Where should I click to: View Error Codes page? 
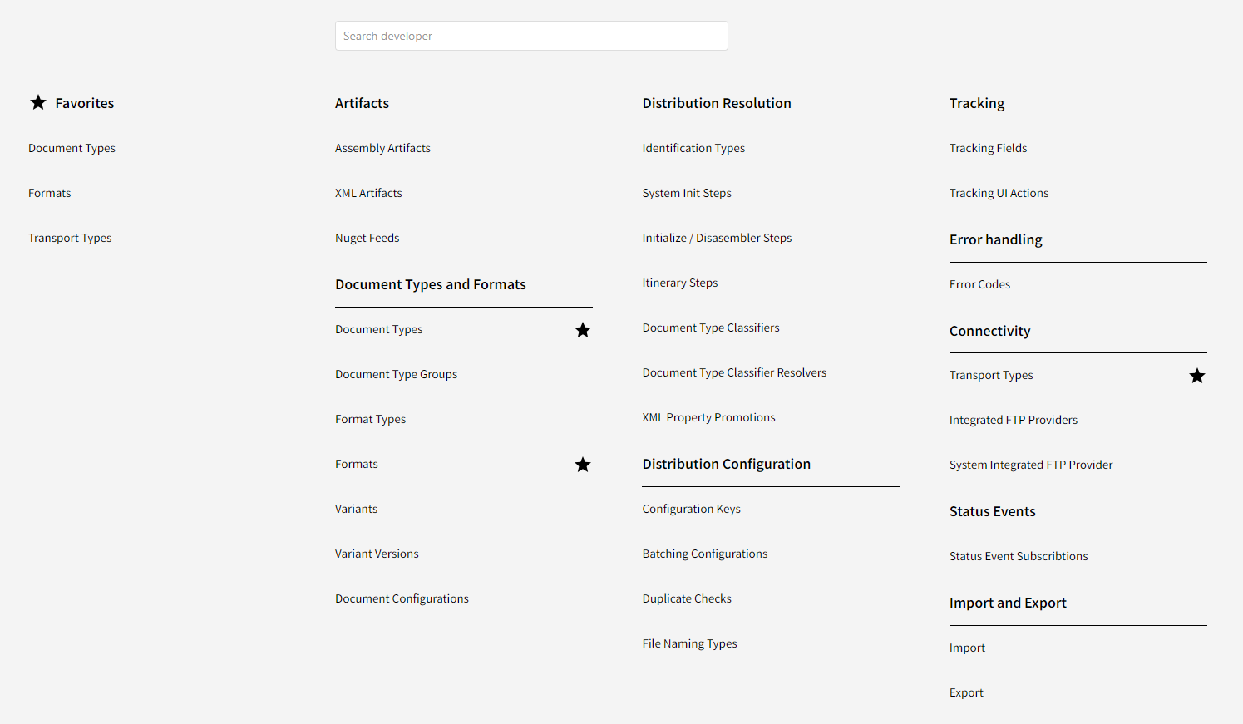click(979, 284)
